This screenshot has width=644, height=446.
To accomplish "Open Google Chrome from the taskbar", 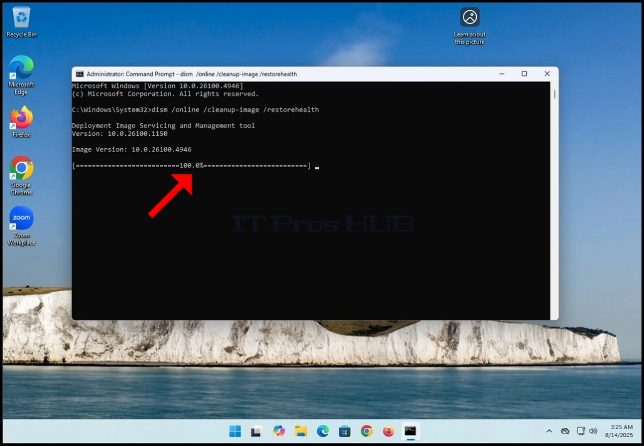I will (x=366, y=431).
